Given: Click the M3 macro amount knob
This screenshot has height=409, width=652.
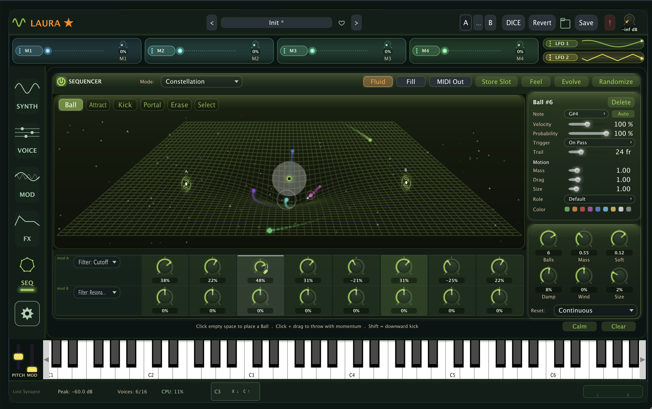Looking at the screenshot, I should click(388, 44).
